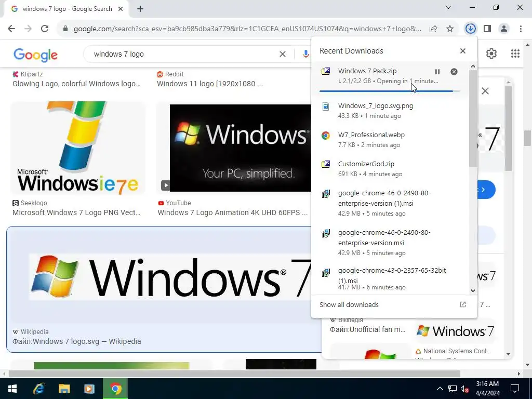This screenshot has width=532, height=399.
Task: Go forward in browser history
Action: 28,29
